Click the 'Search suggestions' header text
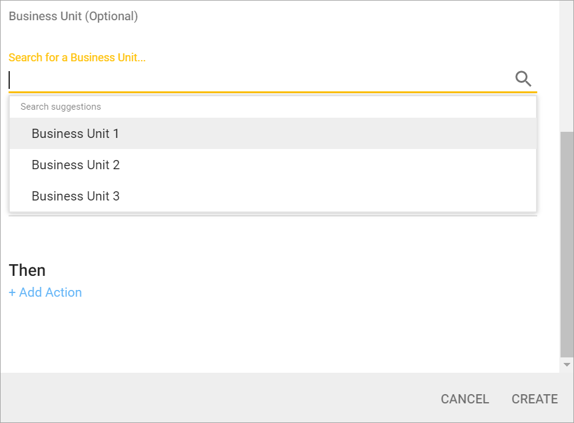The image size is (574, 423). point(61,107)
